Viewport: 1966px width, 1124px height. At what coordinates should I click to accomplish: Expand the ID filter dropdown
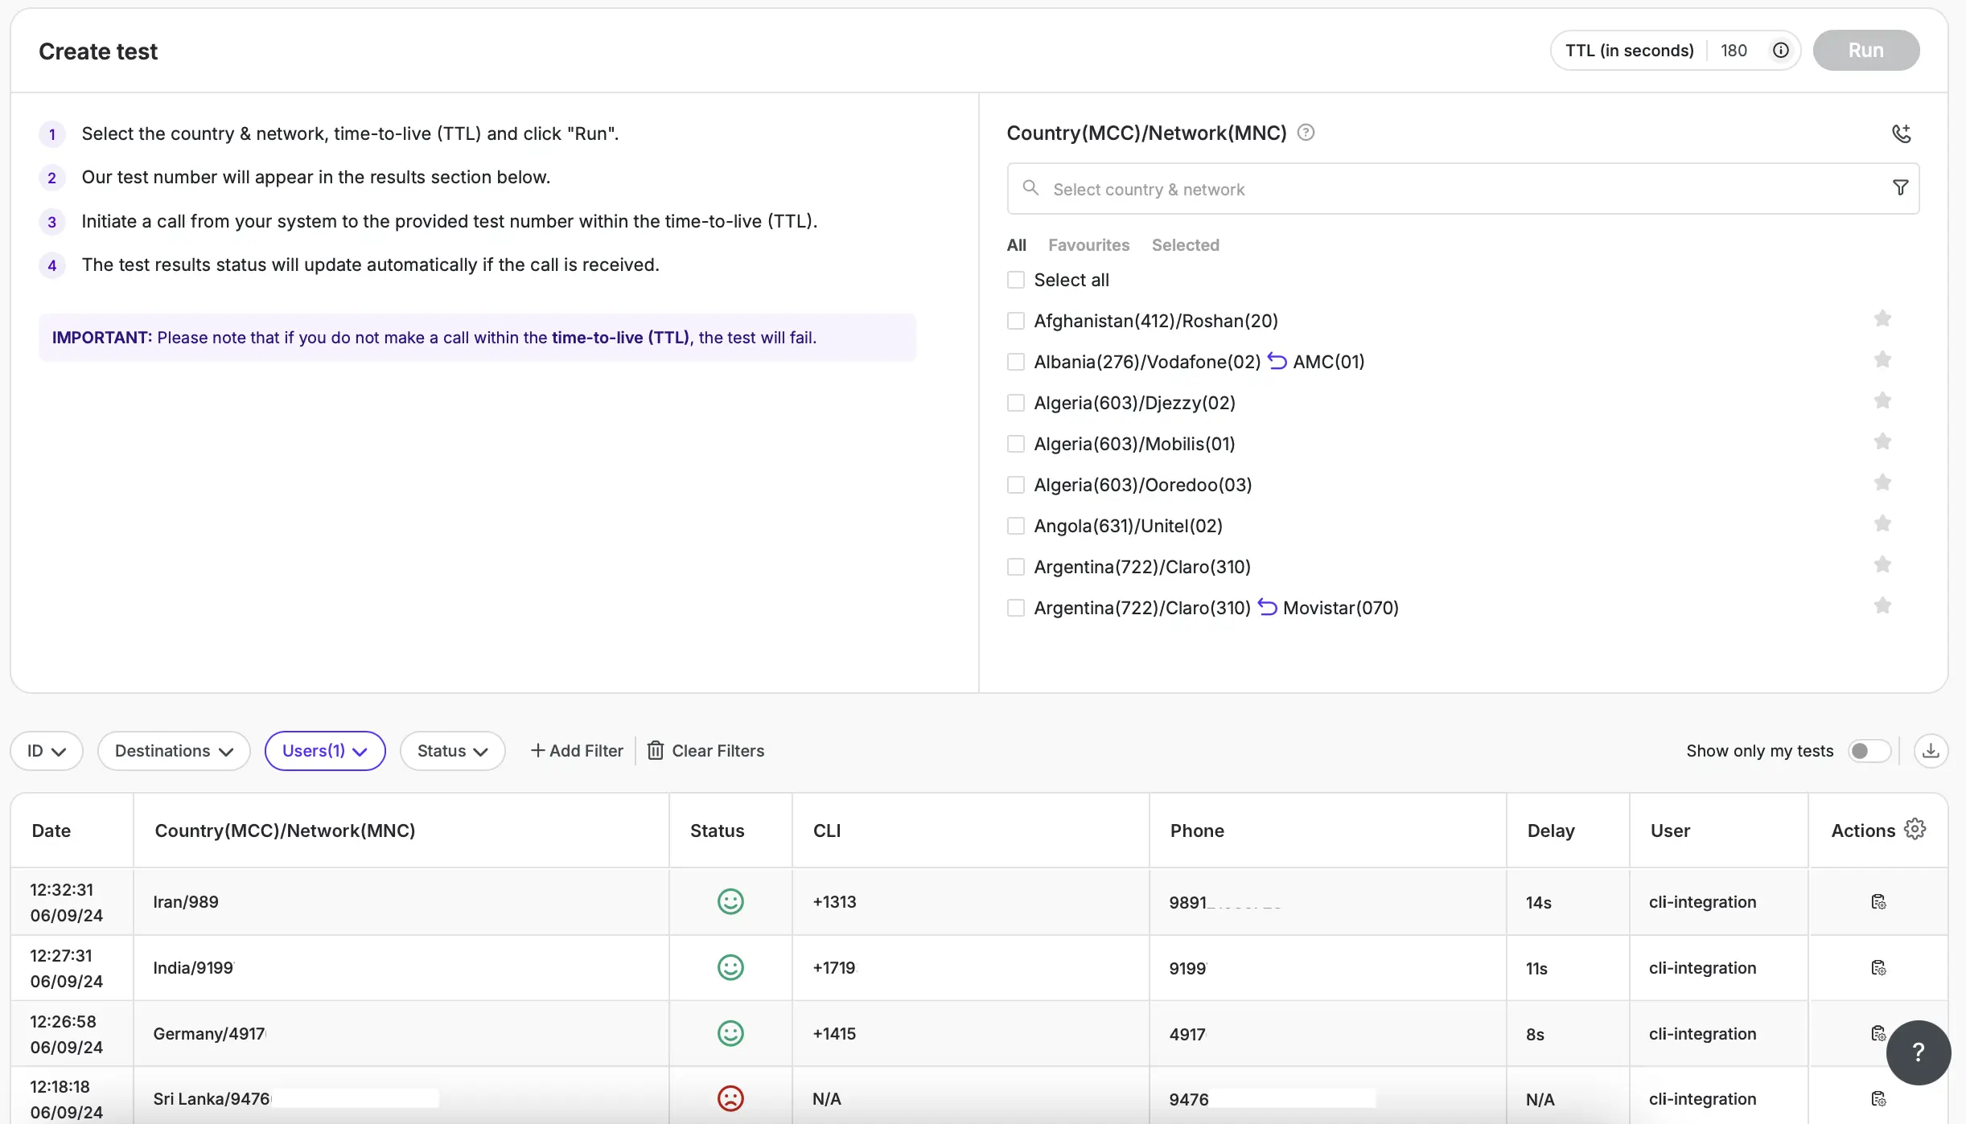(47, 751)
